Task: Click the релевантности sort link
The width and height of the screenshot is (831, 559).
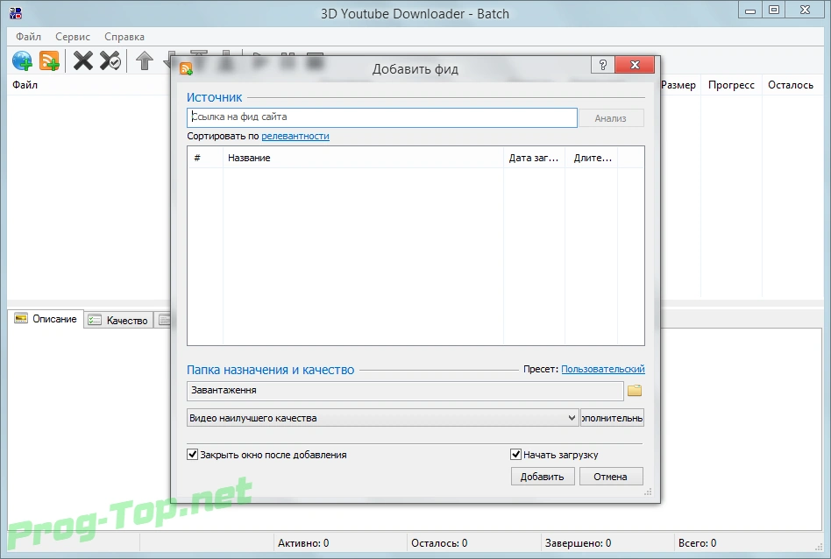Action: click(x=295, y=136)
